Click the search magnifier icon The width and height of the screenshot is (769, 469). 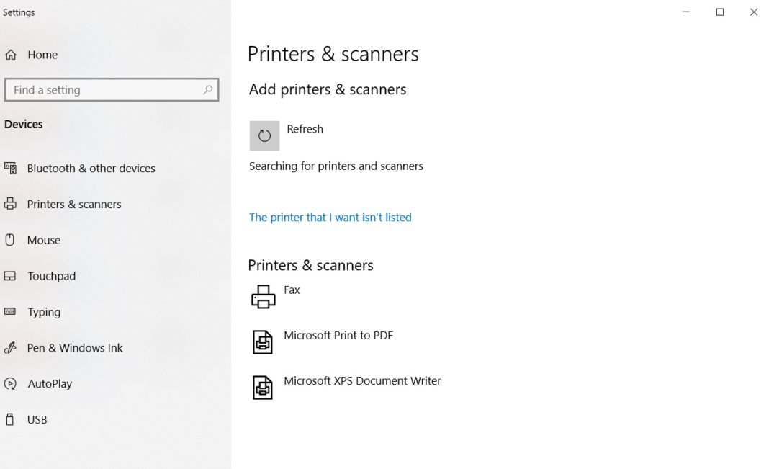[208, 89]
